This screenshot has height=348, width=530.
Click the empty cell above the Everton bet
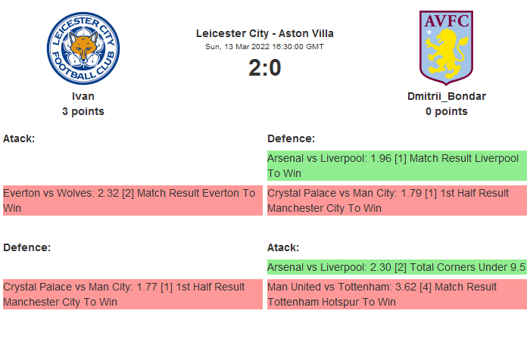coord(132,166)
